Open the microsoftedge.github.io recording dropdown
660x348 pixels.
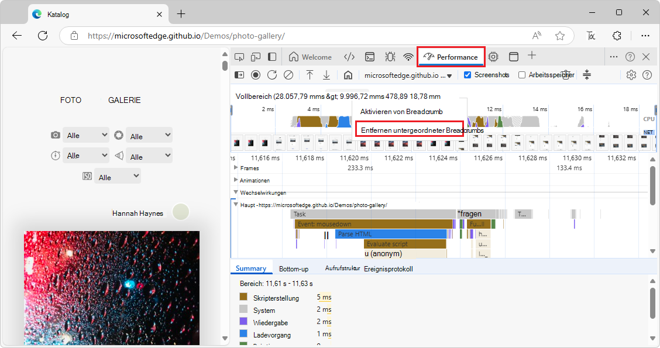point(408,75)
